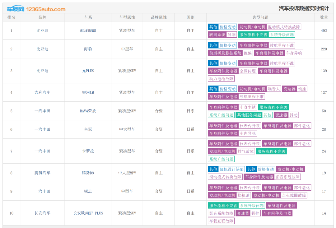Click the 腾势汽车 brand link
The width and height of the screenshot is (336, 228).
[42, 173]
